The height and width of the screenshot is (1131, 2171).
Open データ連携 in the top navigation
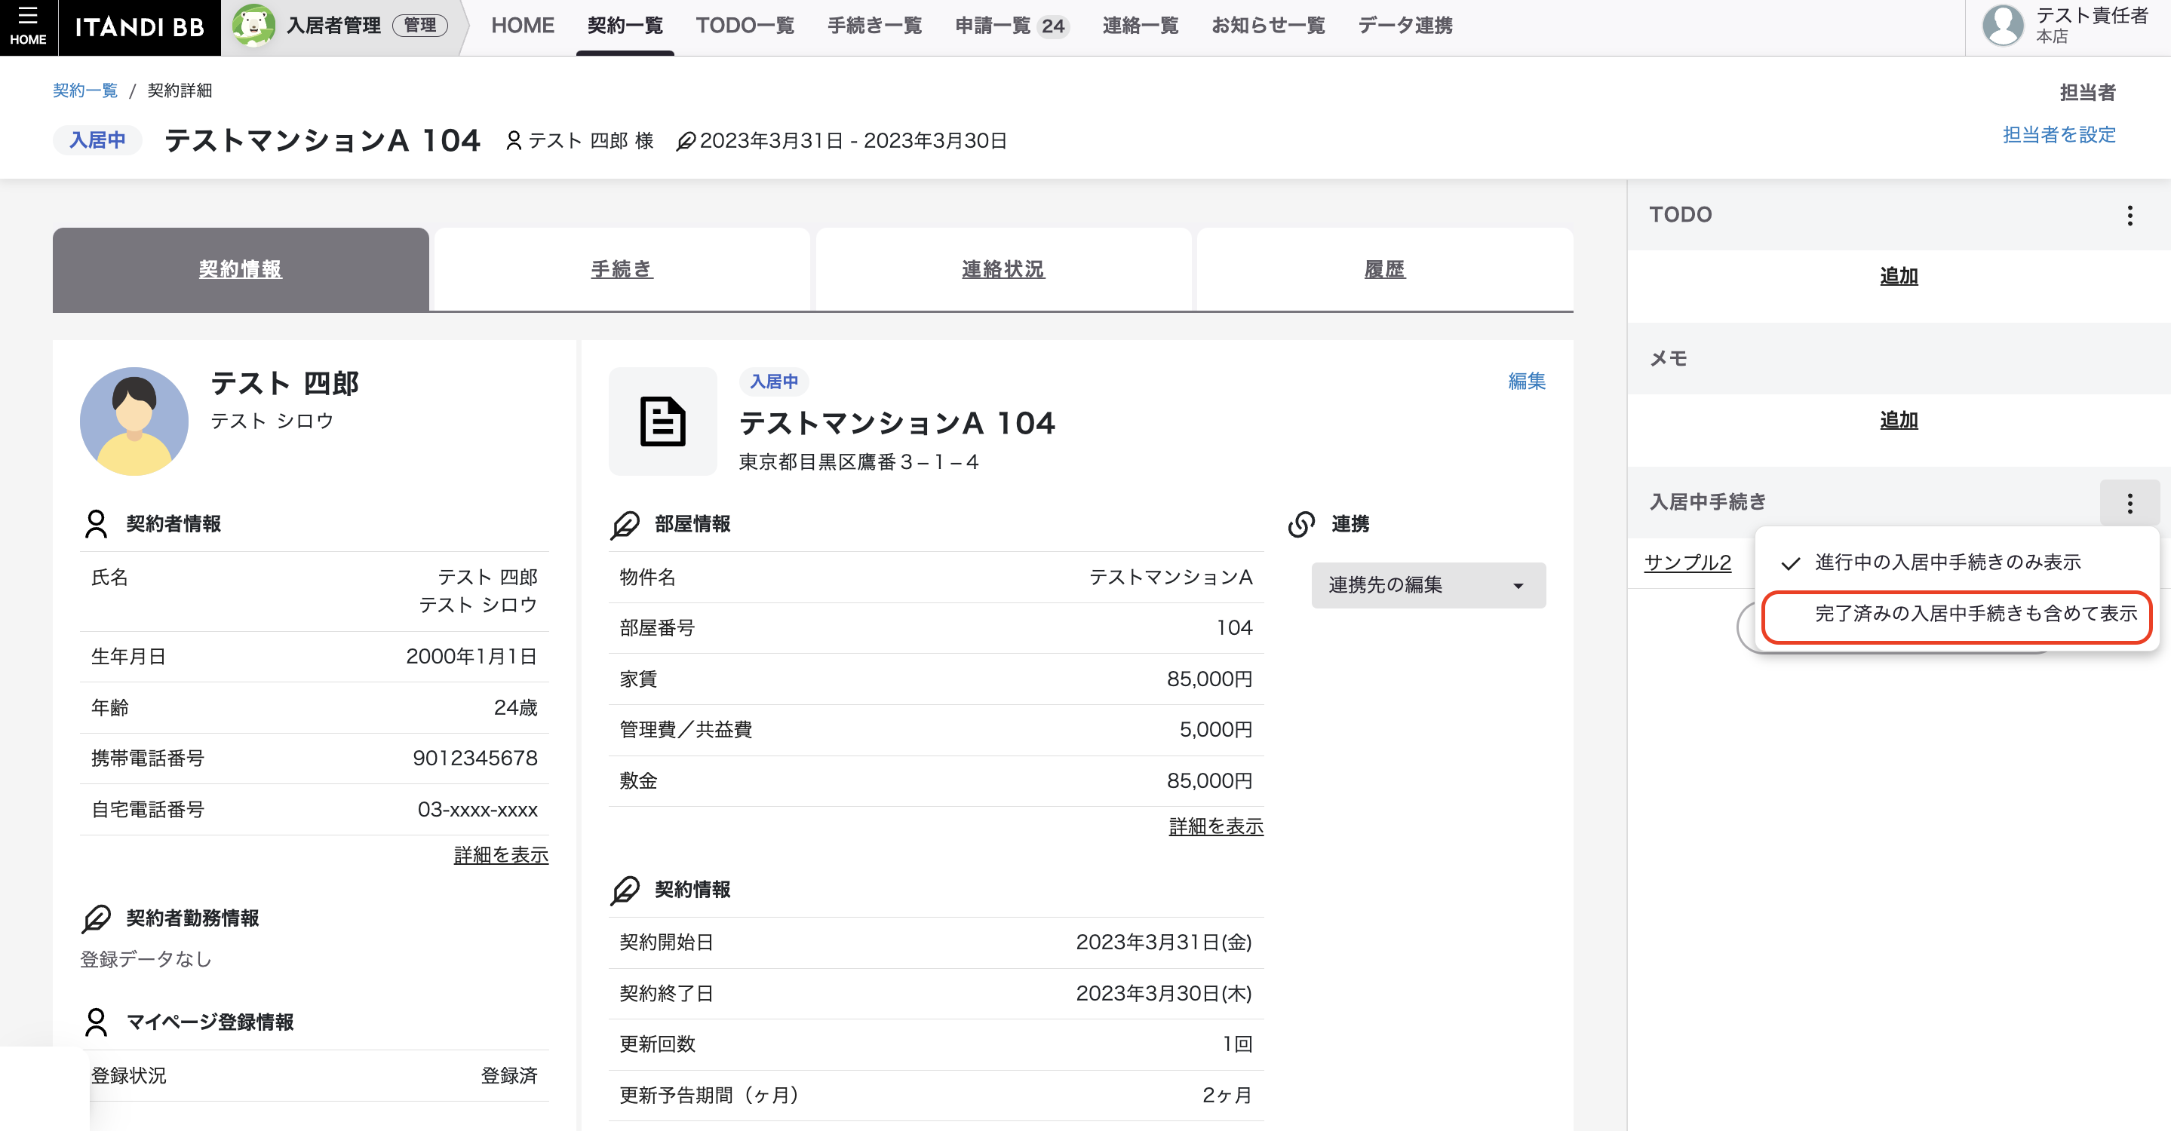point(1405,26)
